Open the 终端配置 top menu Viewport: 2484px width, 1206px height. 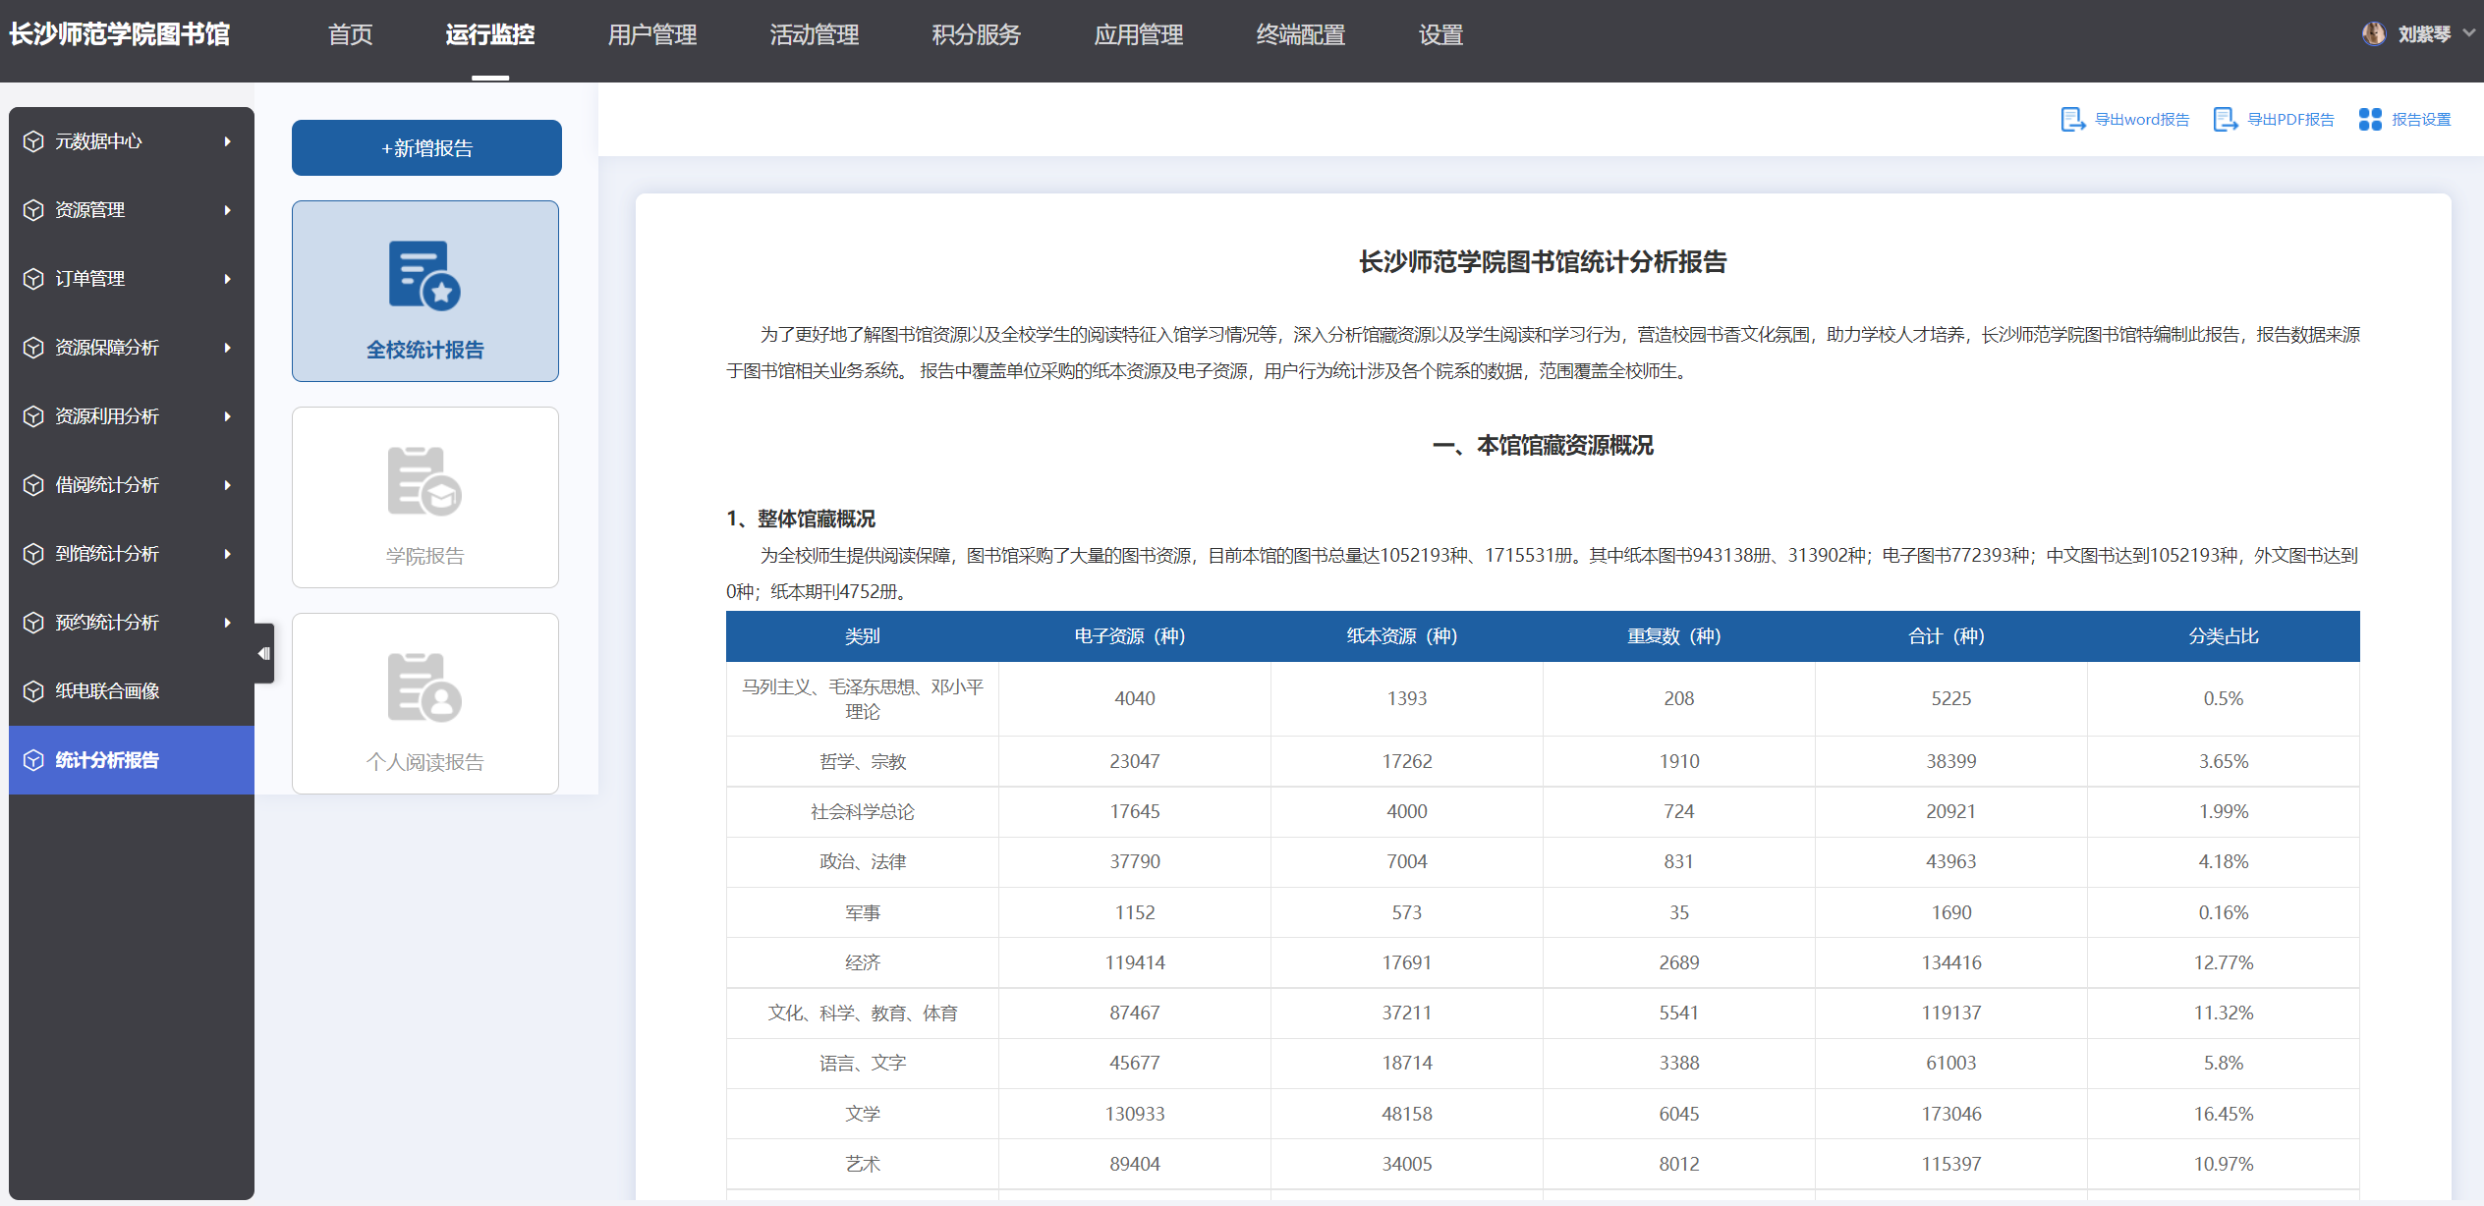[x=1300, y=35]
